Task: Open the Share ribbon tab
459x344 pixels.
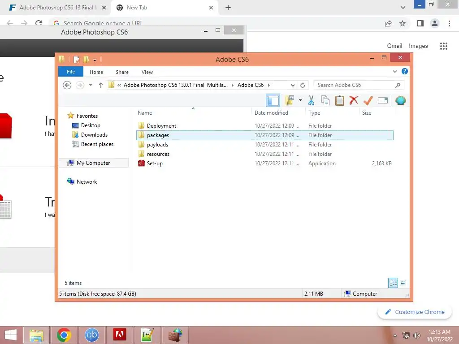Action: (x=122, y=72)
